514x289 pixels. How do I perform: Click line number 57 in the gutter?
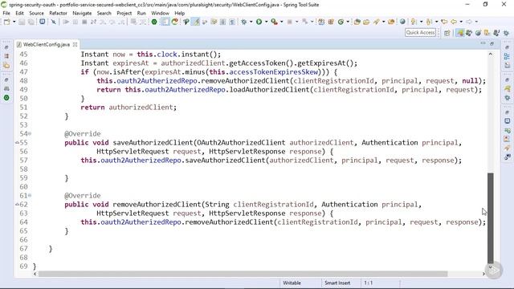click(23, 161)
